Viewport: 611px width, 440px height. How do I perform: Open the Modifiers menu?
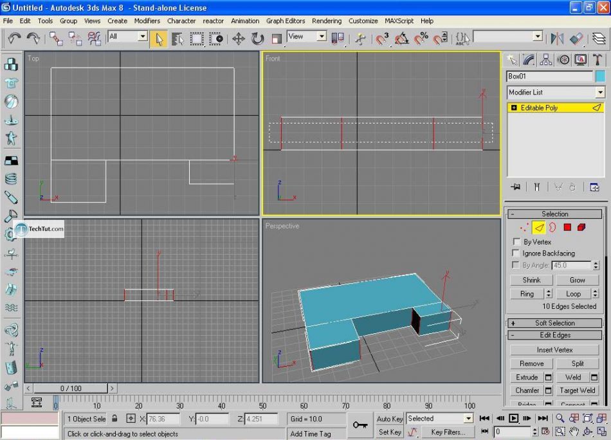pyautogui.click(x=147, y=21)
